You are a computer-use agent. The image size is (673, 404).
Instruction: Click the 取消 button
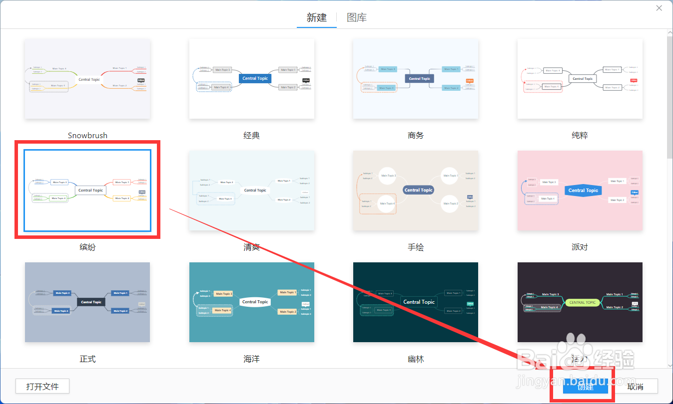(x=636, y=386)
